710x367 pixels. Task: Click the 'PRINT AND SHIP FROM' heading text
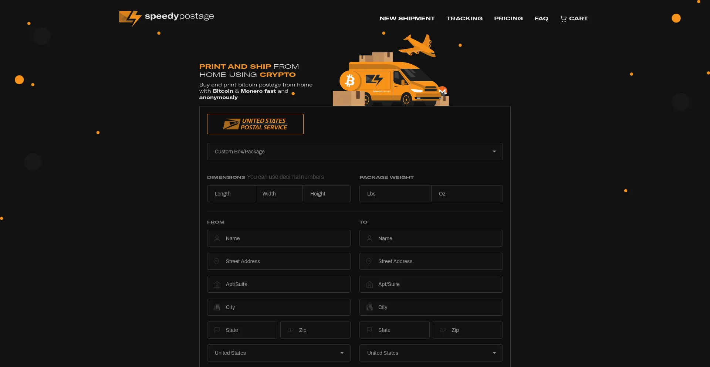click(249, 67)
